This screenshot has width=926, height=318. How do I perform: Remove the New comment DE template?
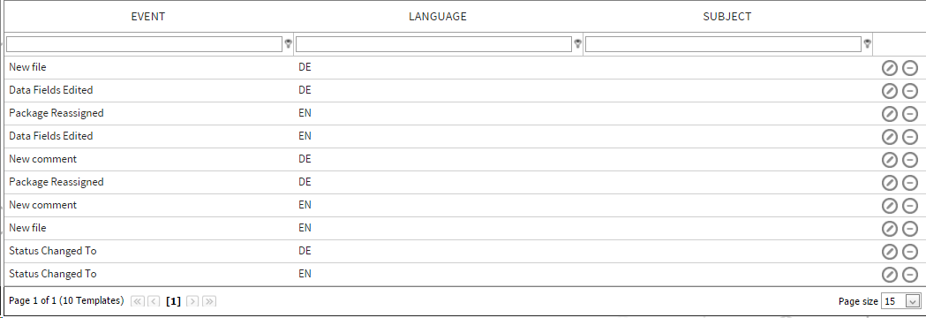coord(910,160)
